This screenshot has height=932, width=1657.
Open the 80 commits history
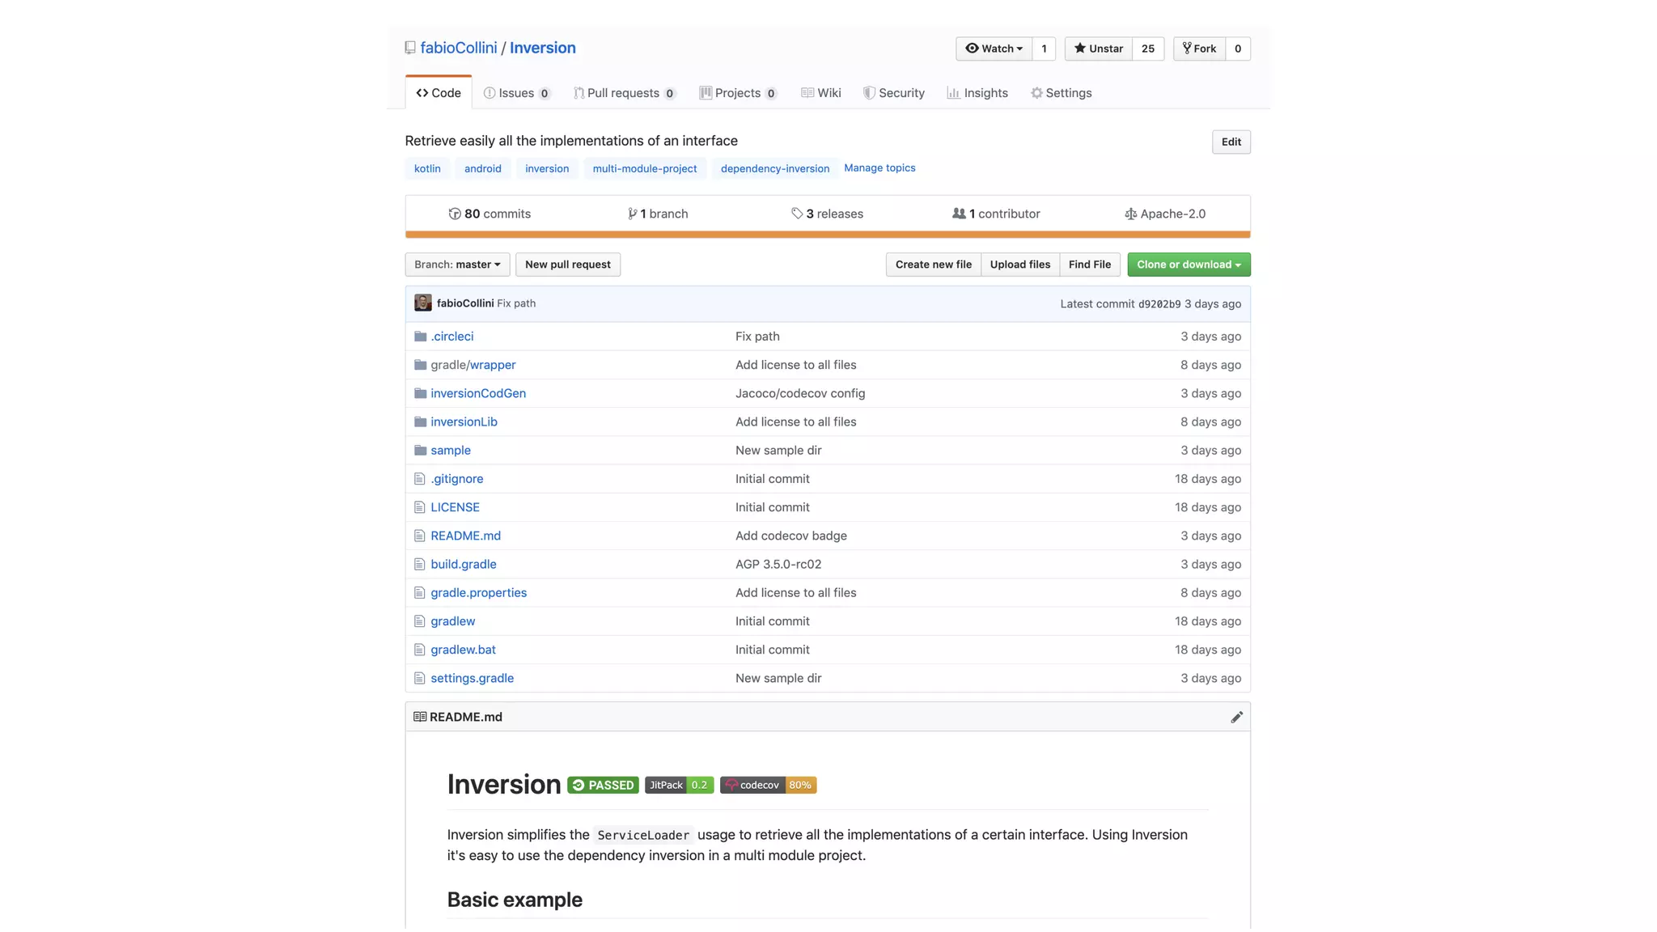[489, 214]
